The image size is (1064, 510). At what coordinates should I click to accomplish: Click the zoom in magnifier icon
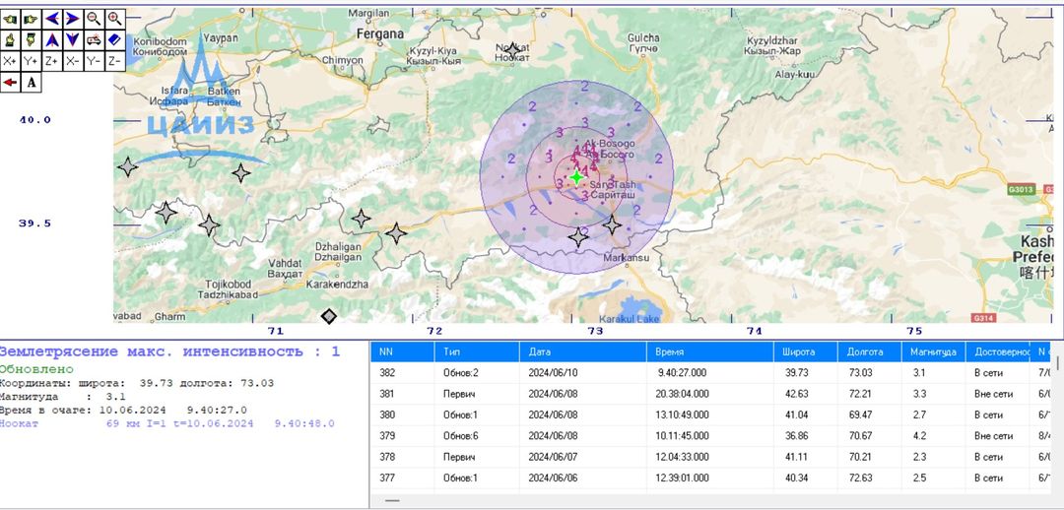coord(115,18)
